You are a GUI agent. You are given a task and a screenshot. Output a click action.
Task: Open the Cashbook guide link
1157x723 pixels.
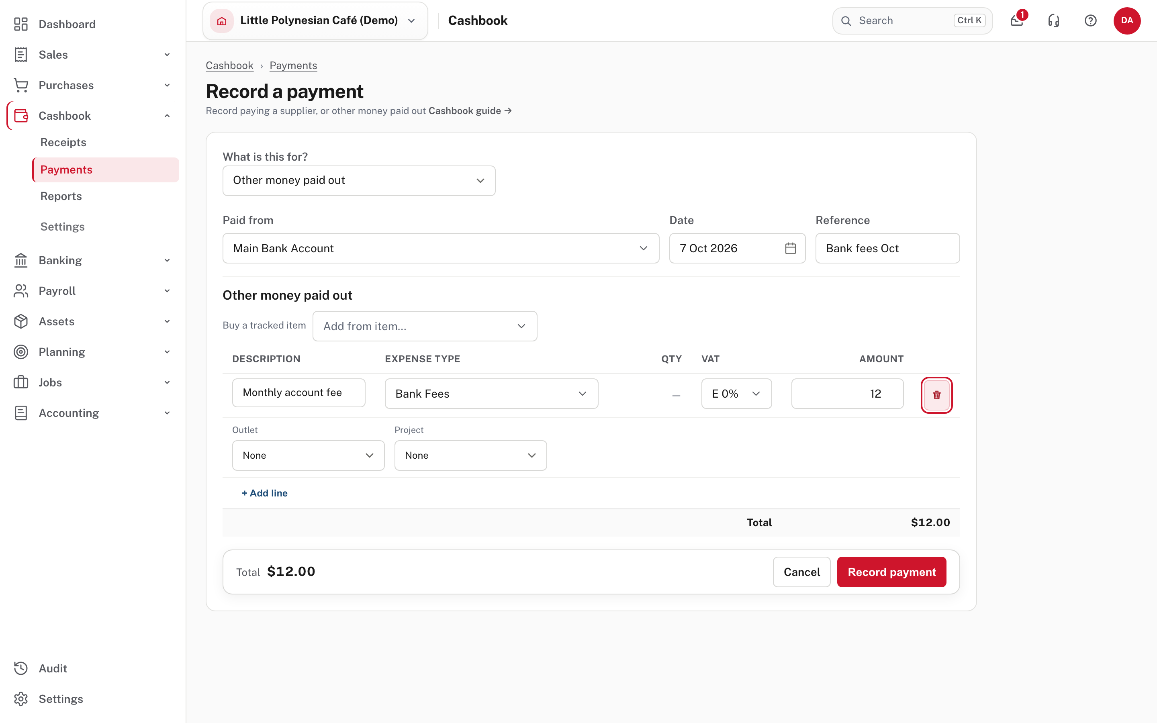(x=470, y=111)
